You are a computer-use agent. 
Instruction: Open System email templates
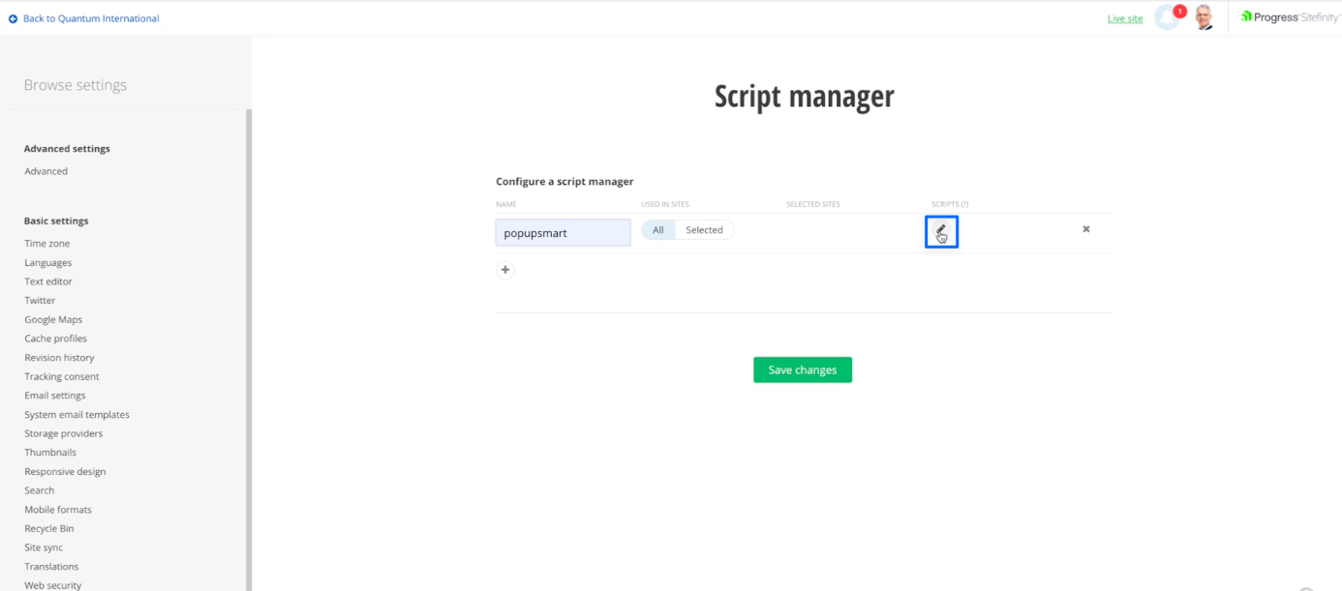[x=76, y=415]
